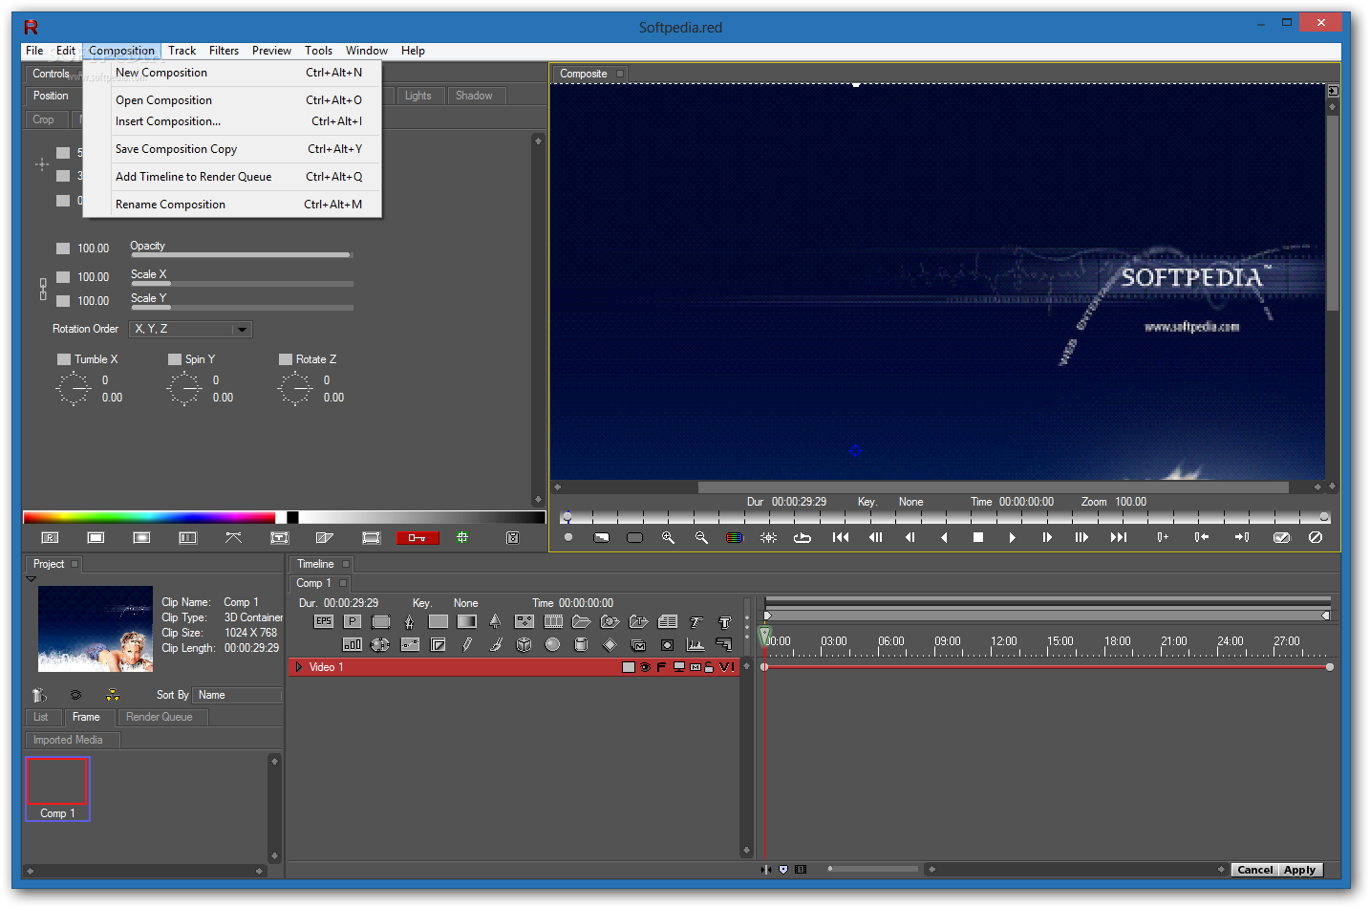This screenshot has width=1370, height=908.
Task: Toggle the Scale X keyframe checkbox
Action: pyautogui.click(x=63, y=277)
